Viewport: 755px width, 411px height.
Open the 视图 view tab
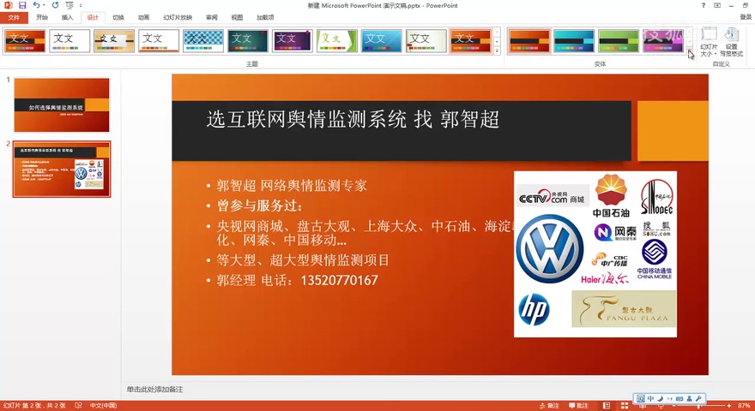click(x=237, y=18)
